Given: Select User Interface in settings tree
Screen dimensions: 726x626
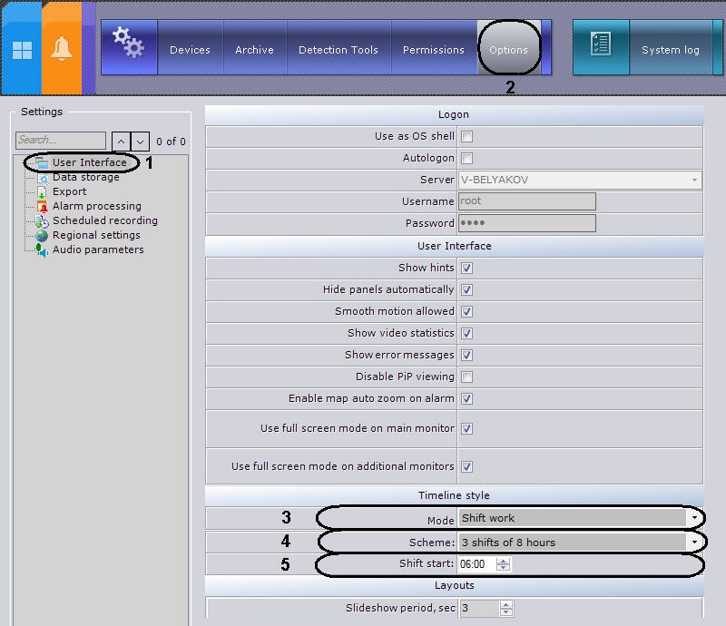Looking at the screenshot, I should point(89,162).
